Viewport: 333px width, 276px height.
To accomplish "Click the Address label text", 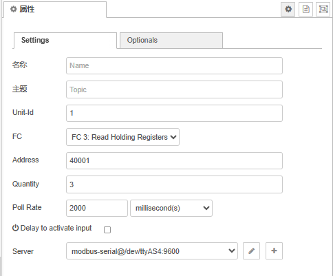I will coord(25,160).
